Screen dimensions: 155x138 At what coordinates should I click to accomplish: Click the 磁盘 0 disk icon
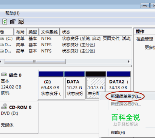pyautogui.click(x=4, y=74)
